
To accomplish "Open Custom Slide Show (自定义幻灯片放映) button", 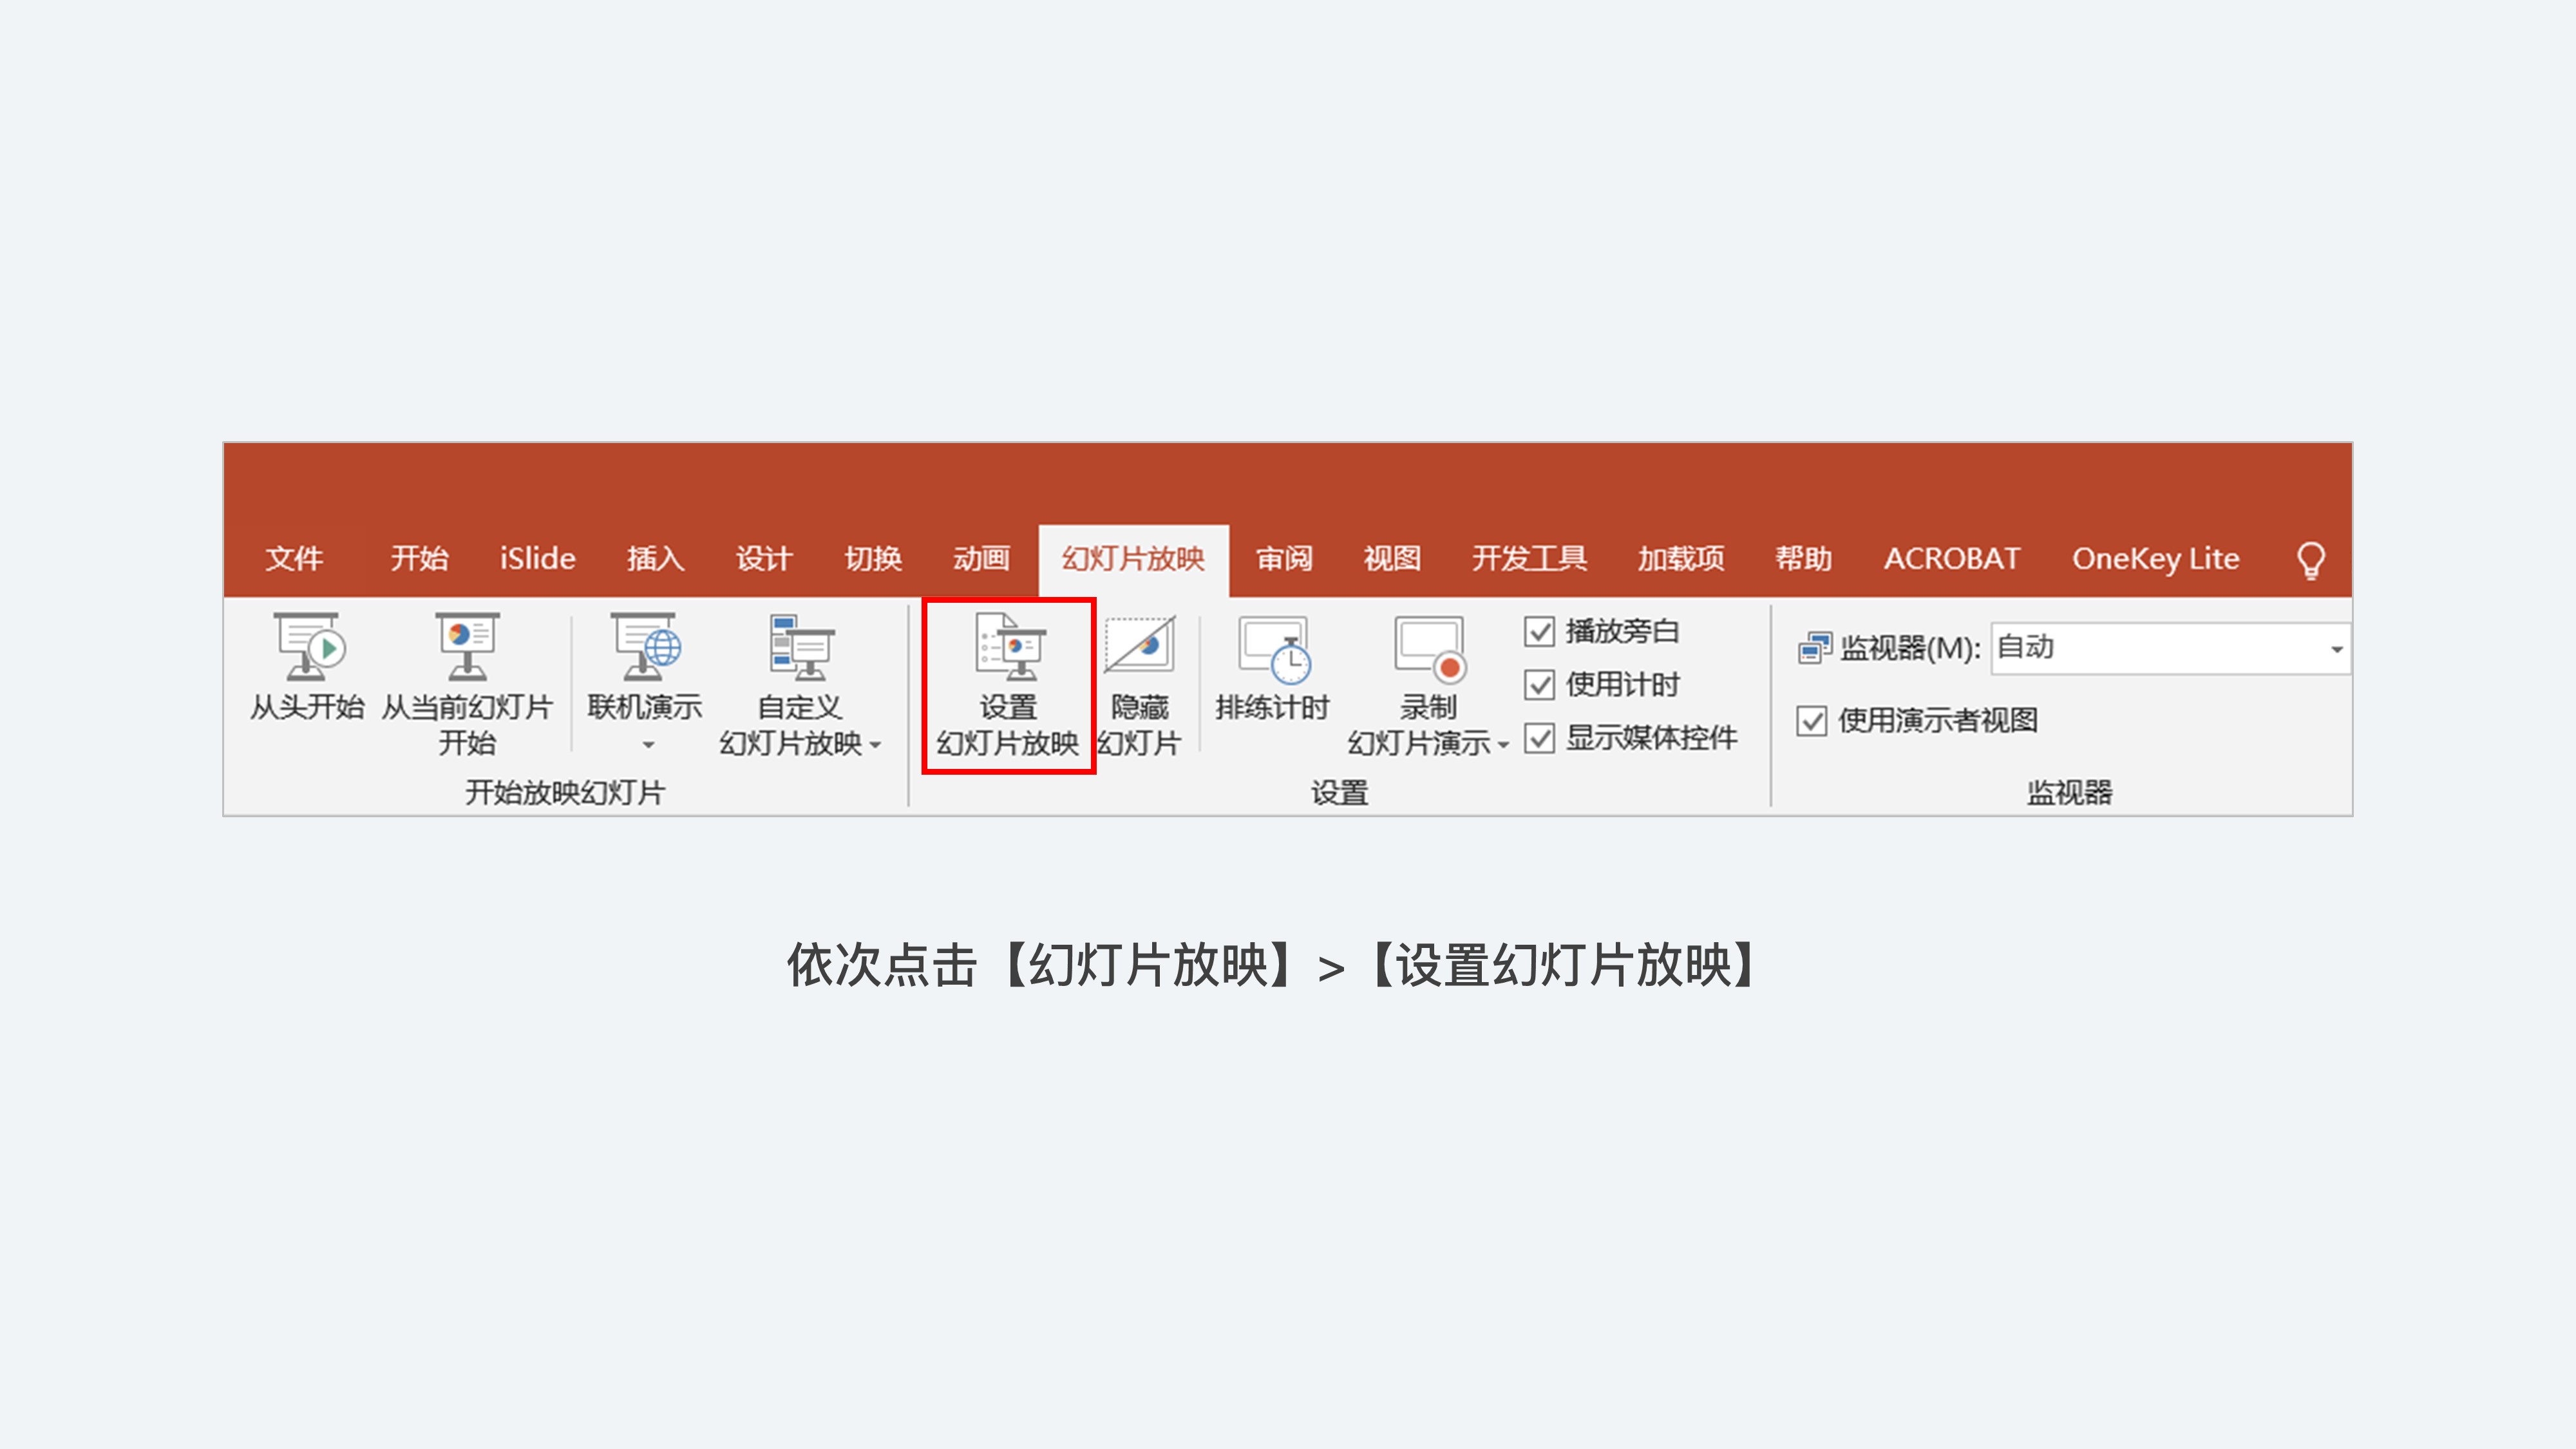I will tap(800, 685).
